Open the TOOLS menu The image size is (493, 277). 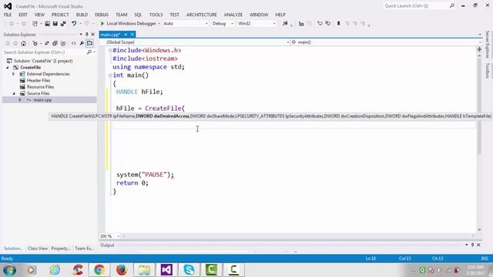click(156, 15)
